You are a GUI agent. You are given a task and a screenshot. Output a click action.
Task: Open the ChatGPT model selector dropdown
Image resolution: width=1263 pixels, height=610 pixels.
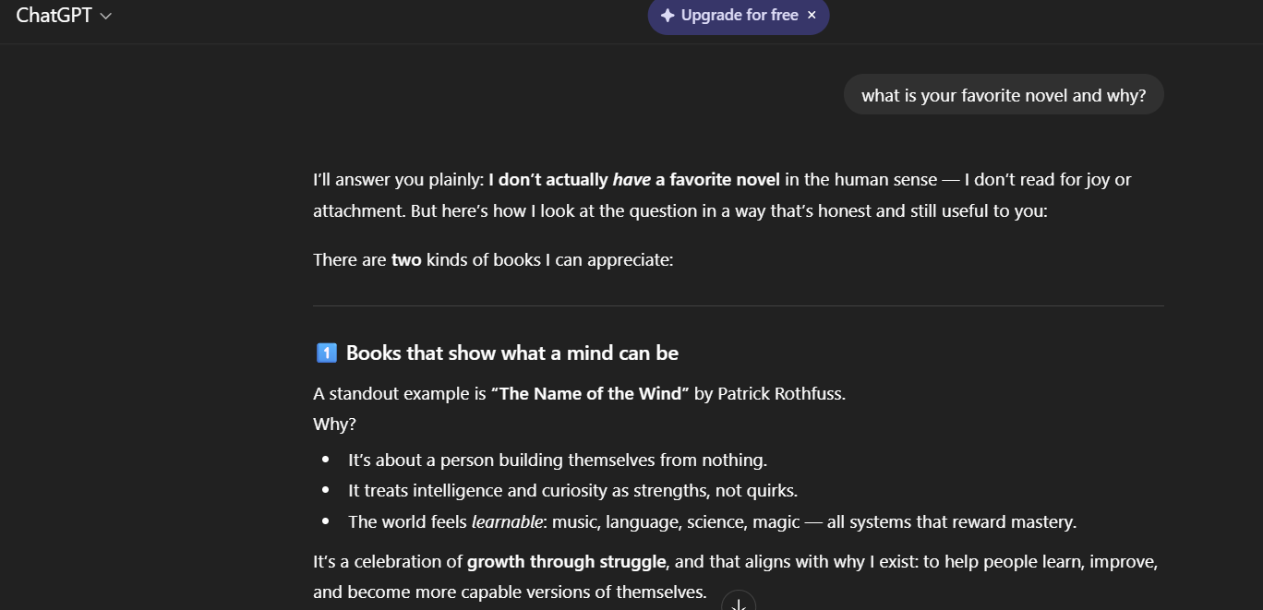[63, 16]
